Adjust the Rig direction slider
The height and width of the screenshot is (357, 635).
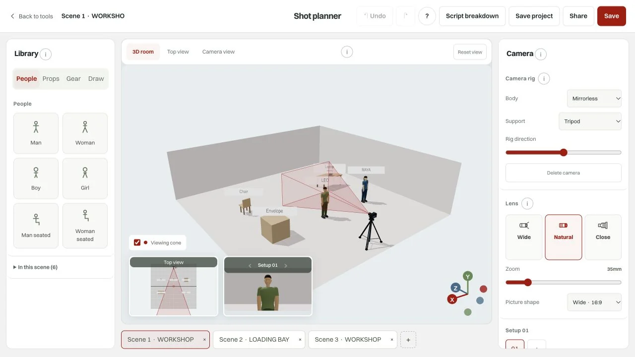coord(564,152)
